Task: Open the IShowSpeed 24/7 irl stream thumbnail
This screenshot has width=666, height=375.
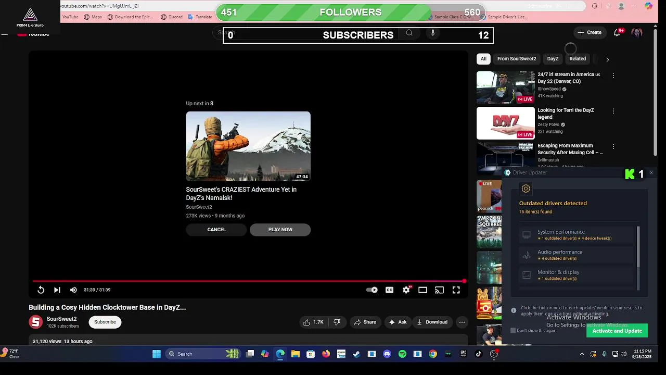Action: tap(506, 87)
